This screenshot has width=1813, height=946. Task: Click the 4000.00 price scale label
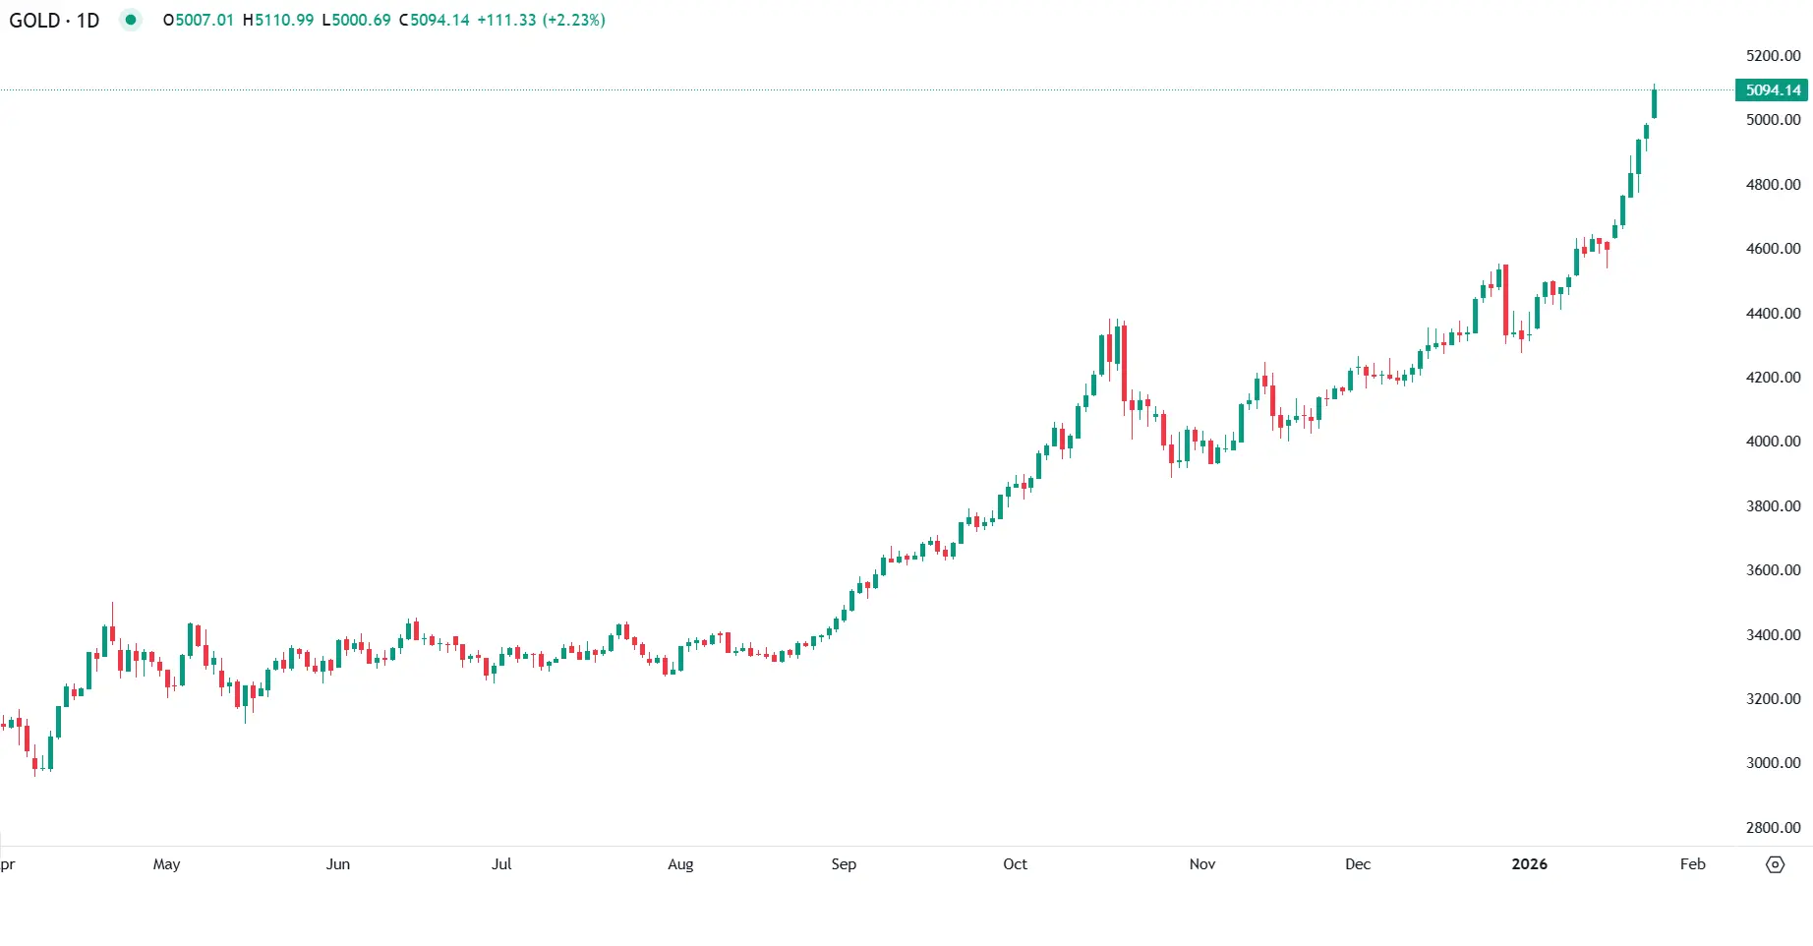[x=1773, y=442]
